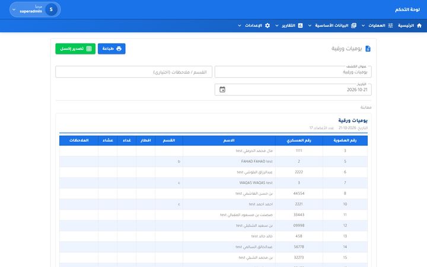Click military number cell 2222
Viewport: 427px width, 267px height.
pyautogui.click(x=299, y=172)
